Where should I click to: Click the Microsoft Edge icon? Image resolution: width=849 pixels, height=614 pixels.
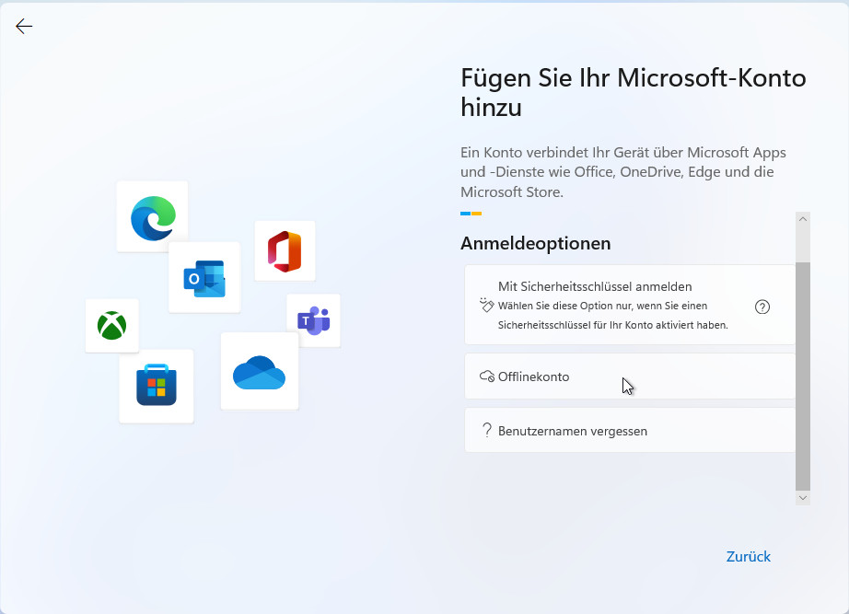(x=152, y=216)
